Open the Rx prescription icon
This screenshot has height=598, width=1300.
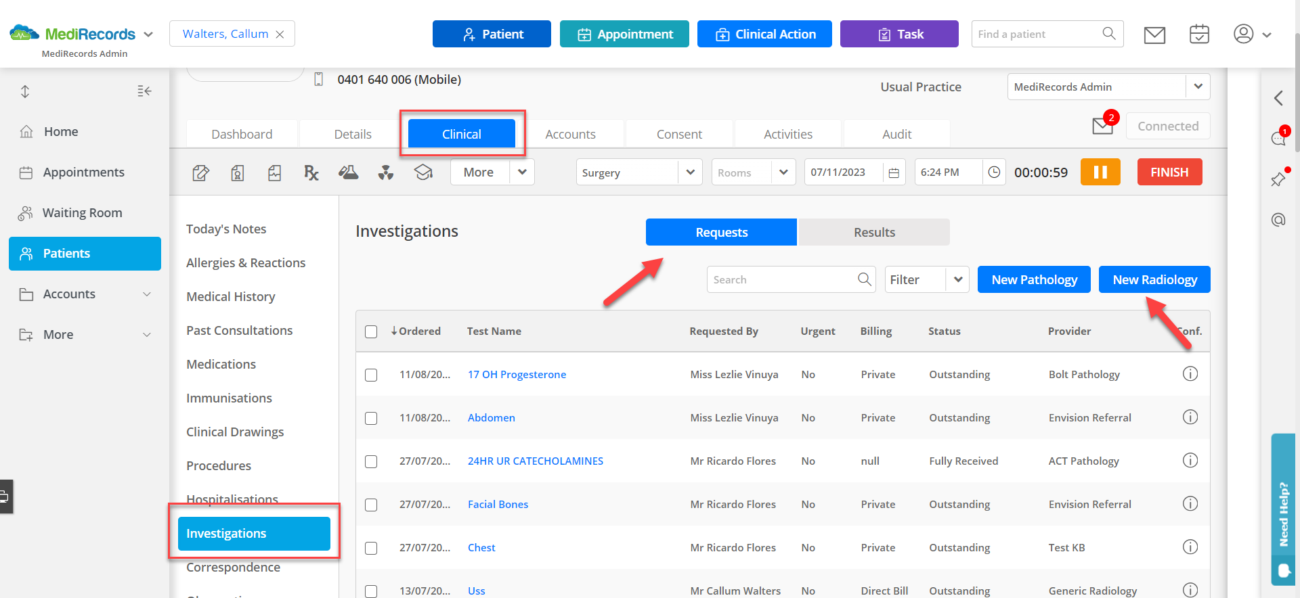[x=311, y=173]
